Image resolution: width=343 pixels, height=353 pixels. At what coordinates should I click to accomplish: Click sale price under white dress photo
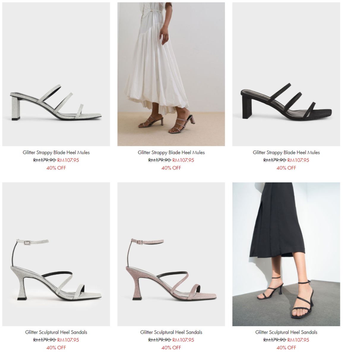(x=183, y=160)
